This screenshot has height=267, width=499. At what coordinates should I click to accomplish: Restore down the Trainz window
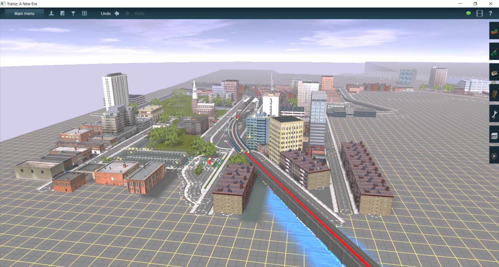coord(475,4)
